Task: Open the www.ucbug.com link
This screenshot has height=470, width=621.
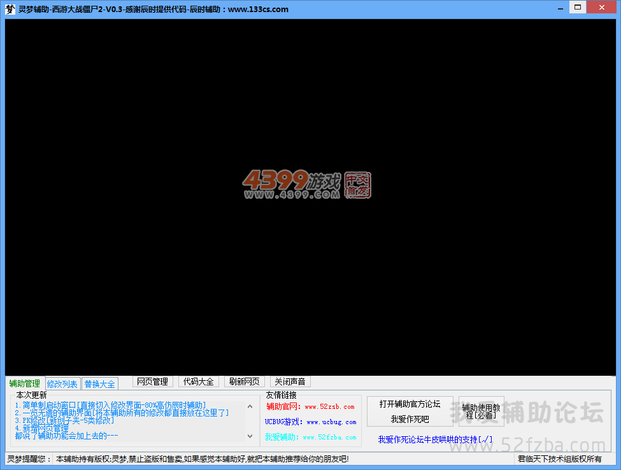Action: [x=331, y=422]
